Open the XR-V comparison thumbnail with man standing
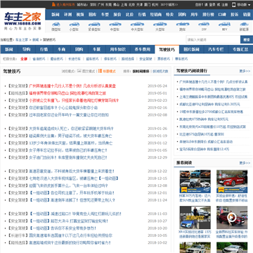The height and width of the screenshot is (253, 253). tap(195, 218)
